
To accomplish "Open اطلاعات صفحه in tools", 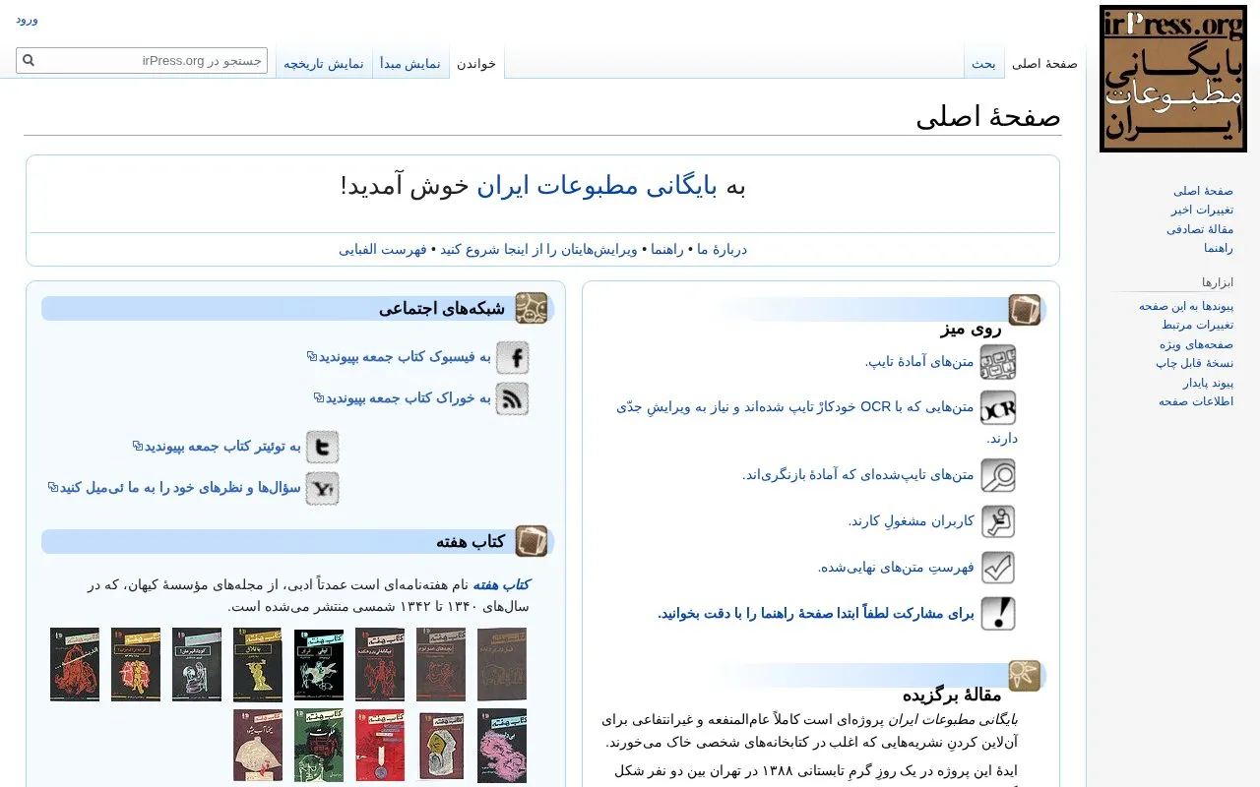I will (1196, 401).
